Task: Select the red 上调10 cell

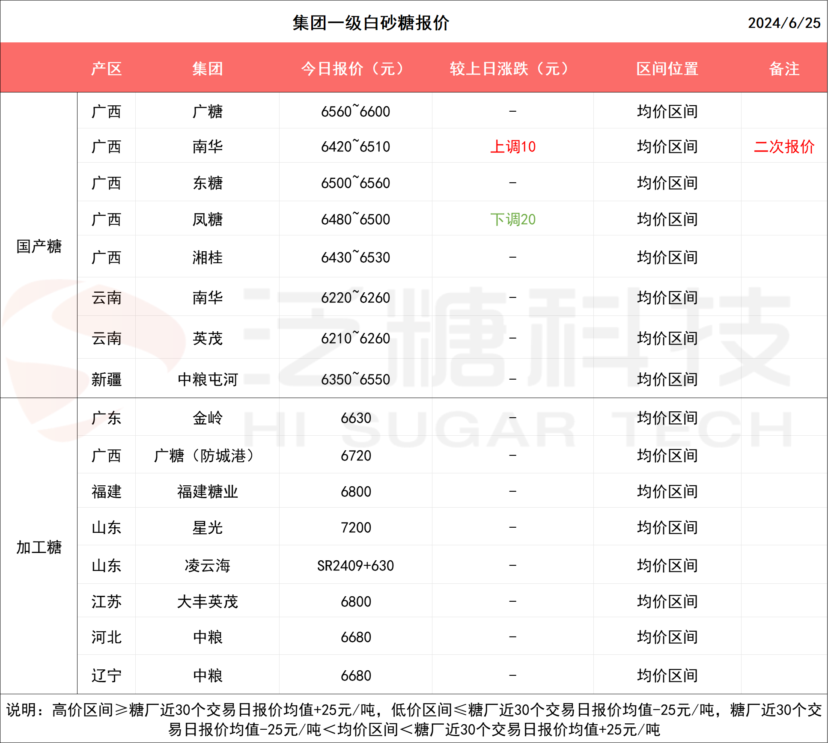Action: 512,147
